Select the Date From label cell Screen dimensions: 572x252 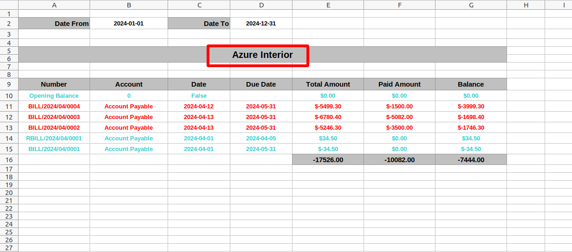[54, 23]
